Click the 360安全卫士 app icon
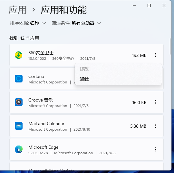 (x=19, y=55)
